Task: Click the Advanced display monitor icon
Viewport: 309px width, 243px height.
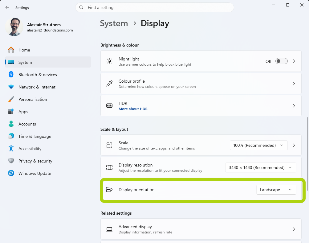Action: click(109, 229)
